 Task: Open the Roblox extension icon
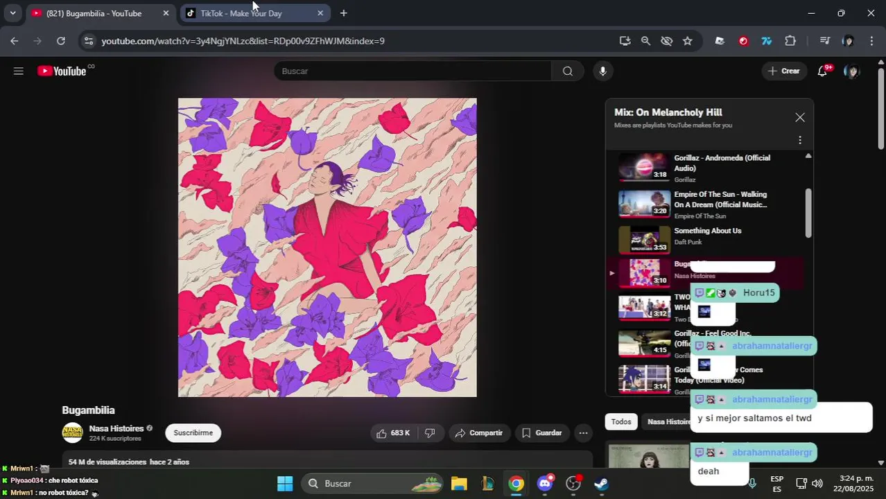720,41
